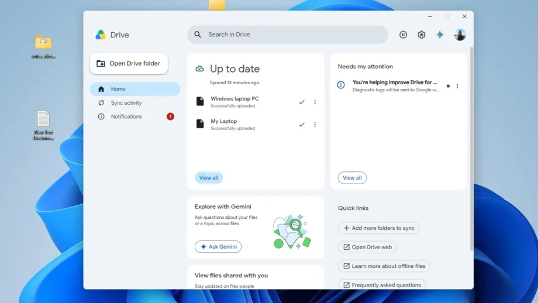Click the window's vertical scrollbar
The image size is (538, 303).
coord(471,149)
